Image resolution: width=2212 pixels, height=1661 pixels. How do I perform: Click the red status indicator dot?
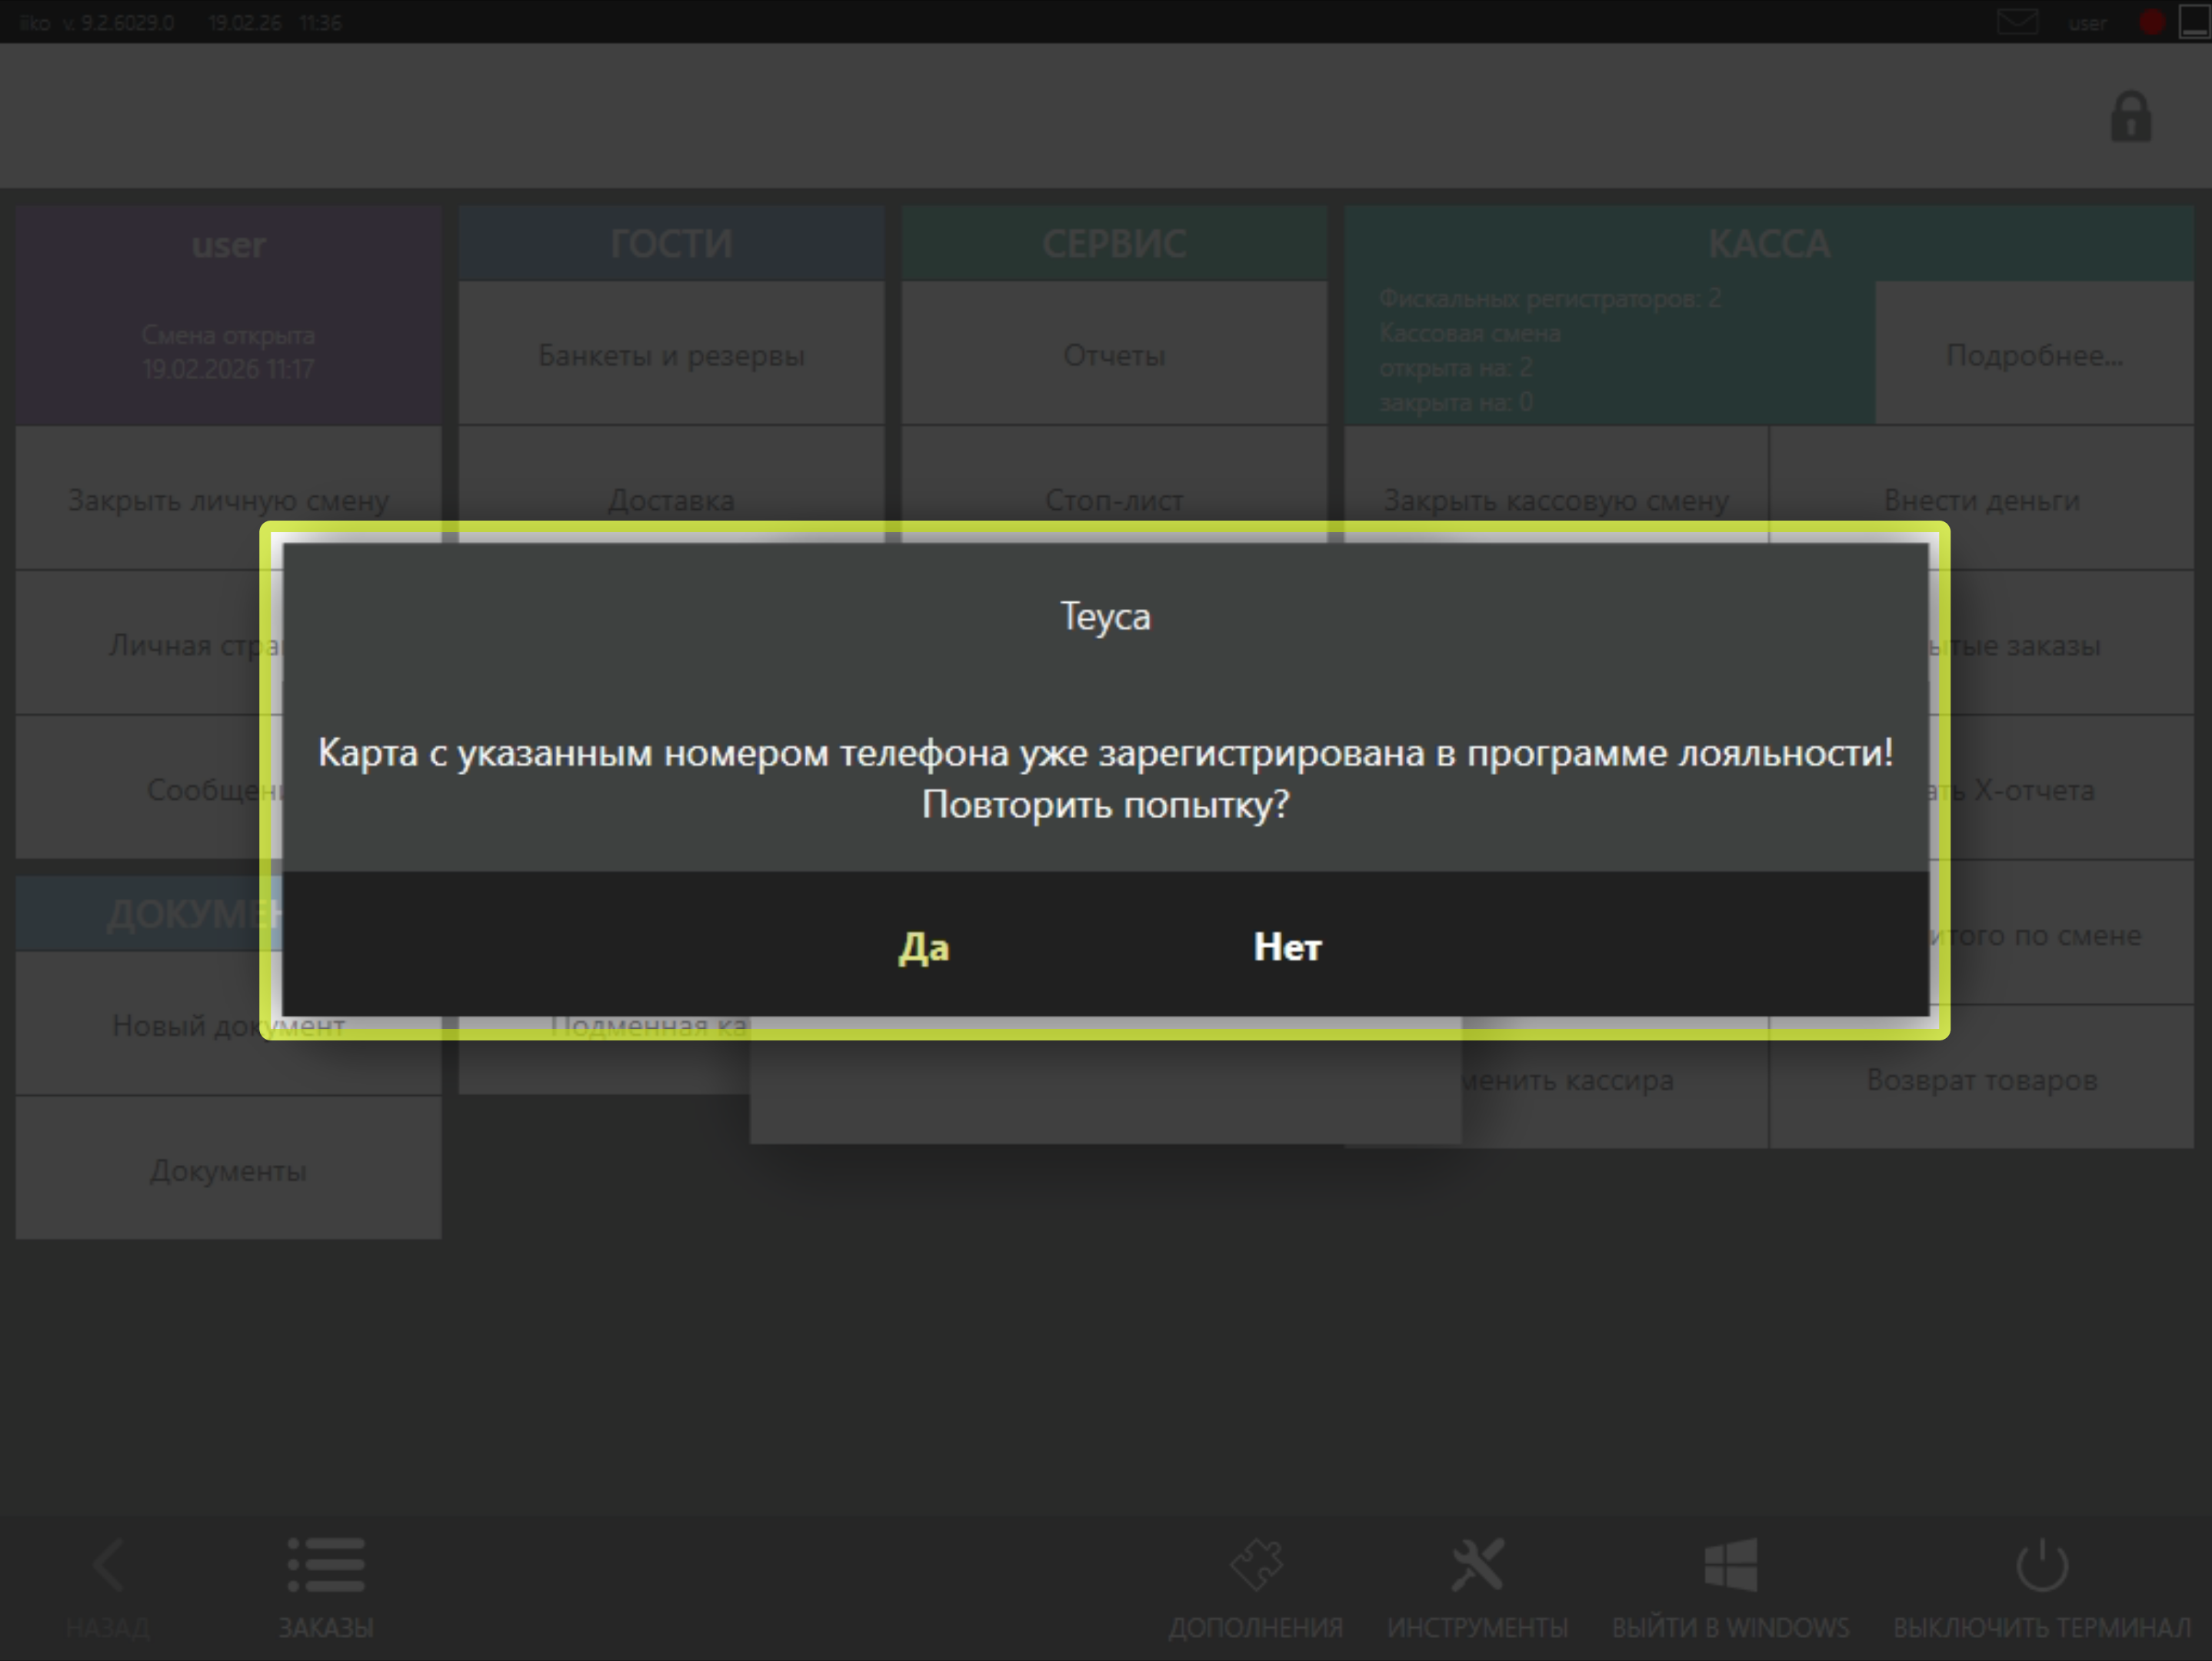click(2152, 22)
